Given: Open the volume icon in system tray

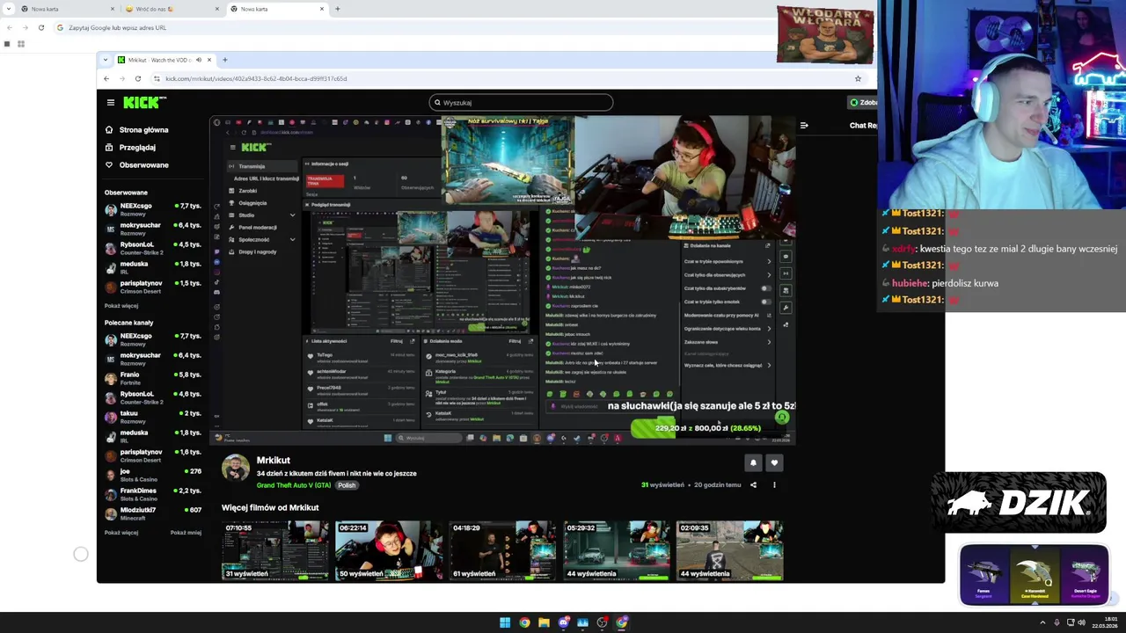Looking at the screenshot, I should [x=1081, y=622].
